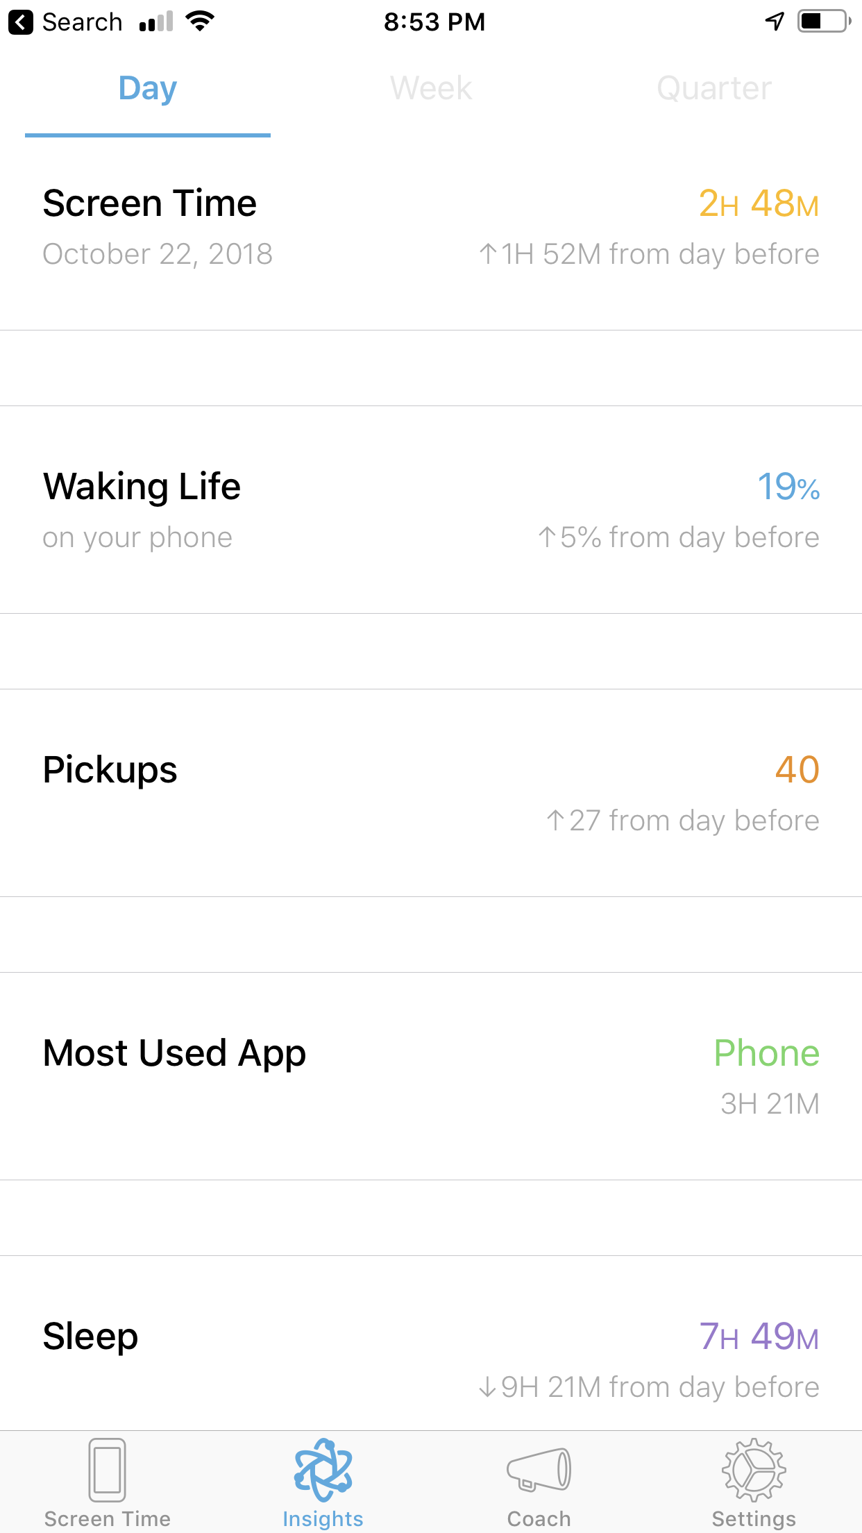The height and width of the screenshot is (1533, 862).
Task: Open the Coach megaphone icon
Action: (539, 1470)
